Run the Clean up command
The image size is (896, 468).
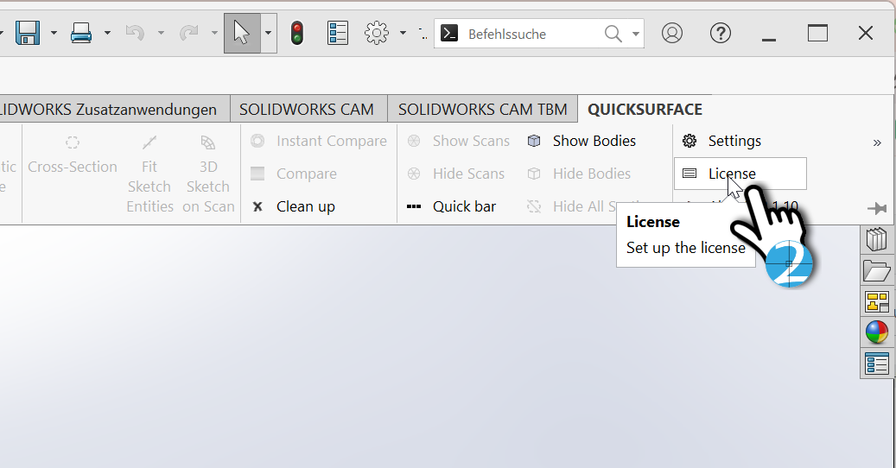[293, 206]
